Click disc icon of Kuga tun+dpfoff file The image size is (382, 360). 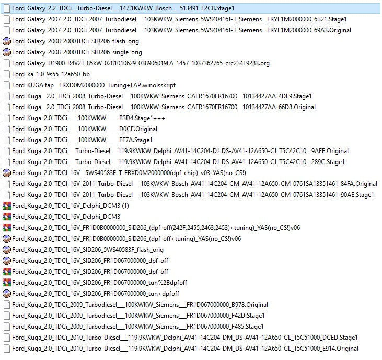[7, 293]
